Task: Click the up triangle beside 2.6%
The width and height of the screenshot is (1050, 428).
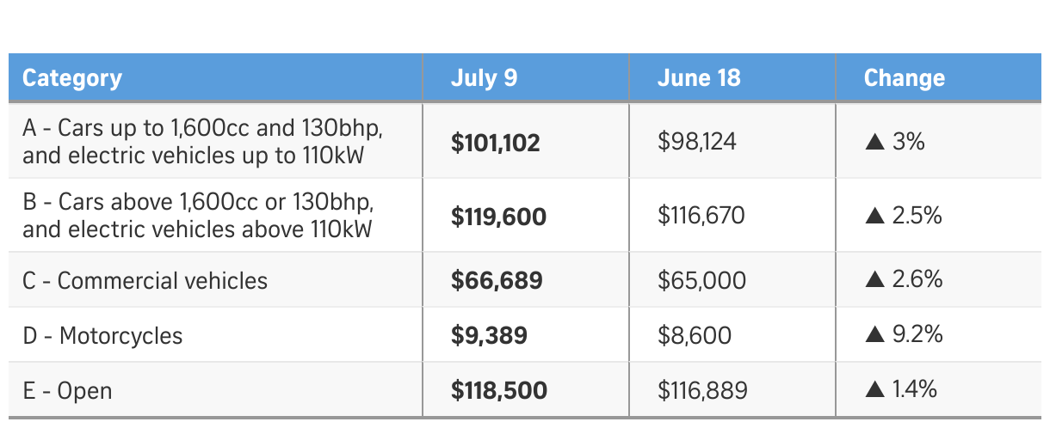Action: click(875, 279)
